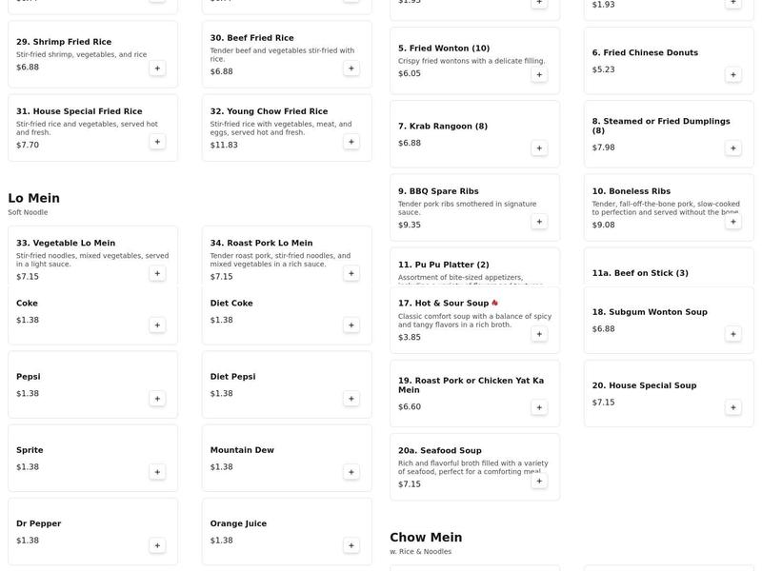Add Shrimp Fried Rice with plus icon
762x571 pixels.
click(x=157, y=69)
